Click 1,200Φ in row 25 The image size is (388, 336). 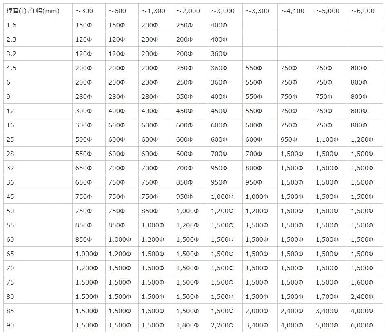tap(362, 139)
